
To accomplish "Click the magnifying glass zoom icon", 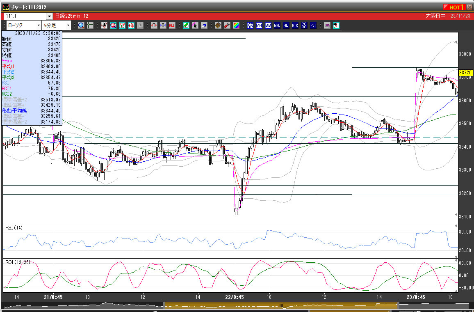I will [81, 26].
